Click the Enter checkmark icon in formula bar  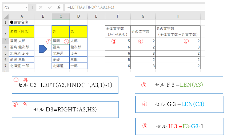50,8
